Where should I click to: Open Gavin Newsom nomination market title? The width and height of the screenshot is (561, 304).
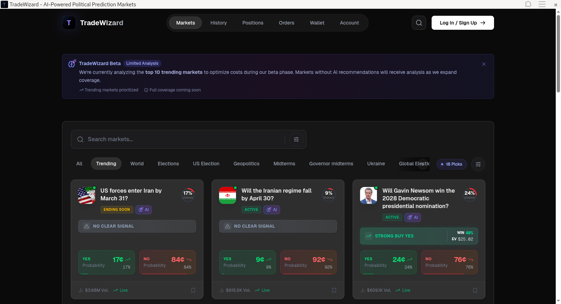pos(419,198)
